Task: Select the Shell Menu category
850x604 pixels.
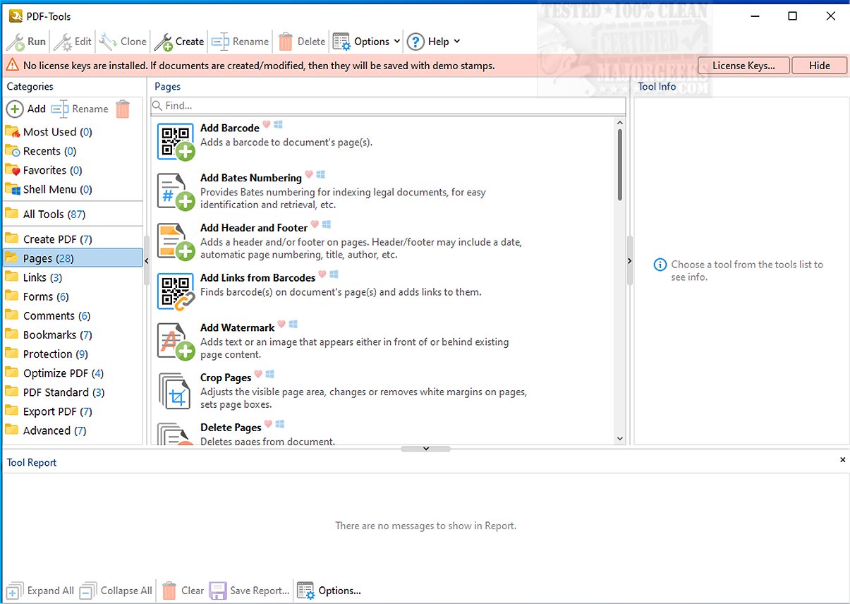Action: click(72, 189)
